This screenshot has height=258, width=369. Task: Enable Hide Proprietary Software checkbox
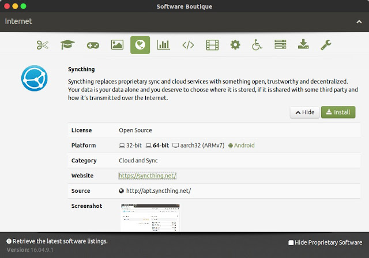(291, 242)
